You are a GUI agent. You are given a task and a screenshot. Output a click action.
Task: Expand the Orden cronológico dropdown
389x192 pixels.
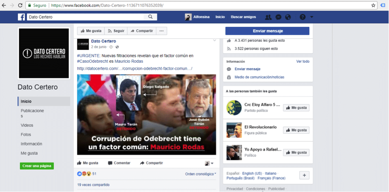[200, 174]
